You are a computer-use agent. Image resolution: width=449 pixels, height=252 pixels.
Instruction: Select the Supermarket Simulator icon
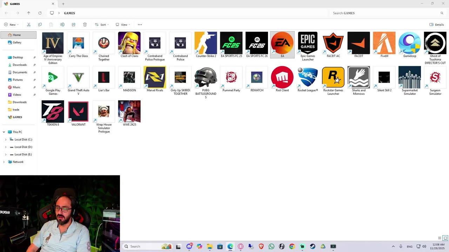(x=410, y=77)
